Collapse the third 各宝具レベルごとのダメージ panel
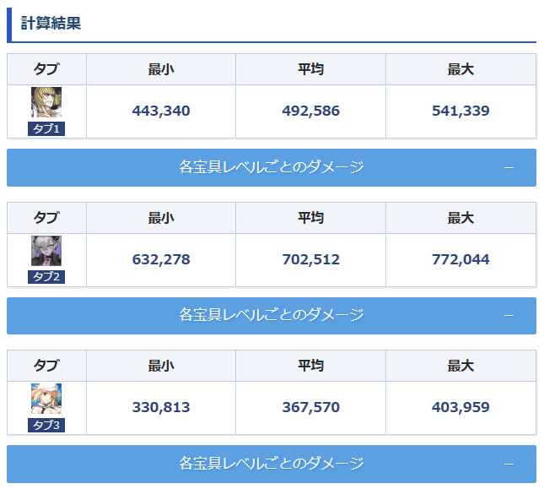 click(x=272, y=464)
